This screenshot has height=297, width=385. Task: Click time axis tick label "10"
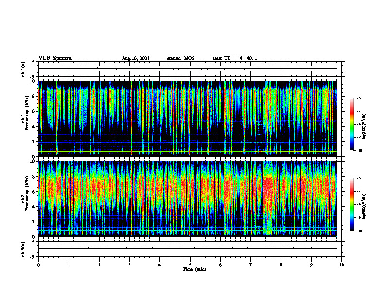[x=342, y=265]
